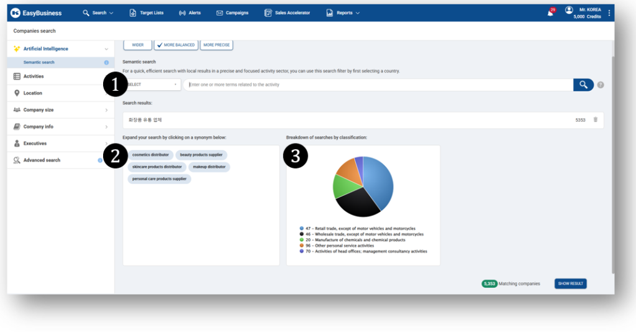Open the SELECT country dropdown
The image size is (636, 332).
[152, 85]
